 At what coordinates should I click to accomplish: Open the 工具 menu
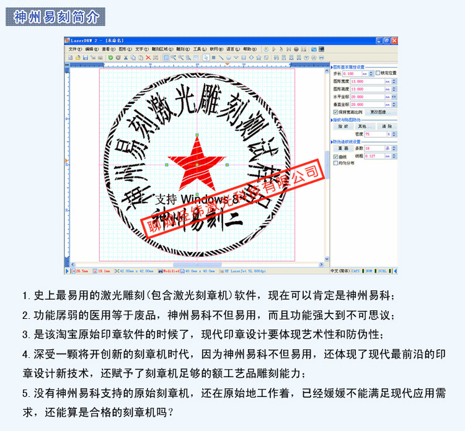point(200,49)
